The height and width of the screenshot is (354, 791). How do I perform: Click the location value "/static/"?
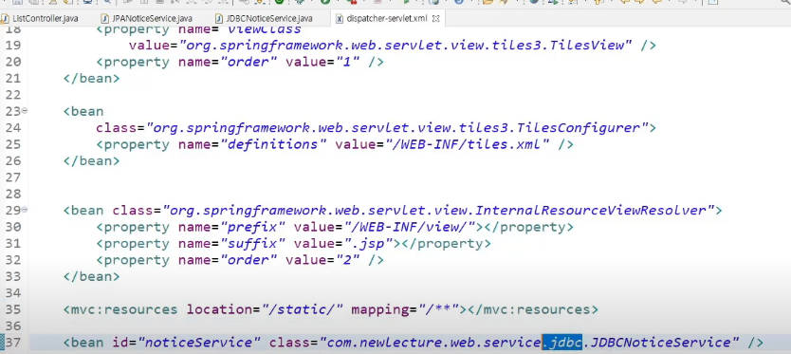coord(303,309)
